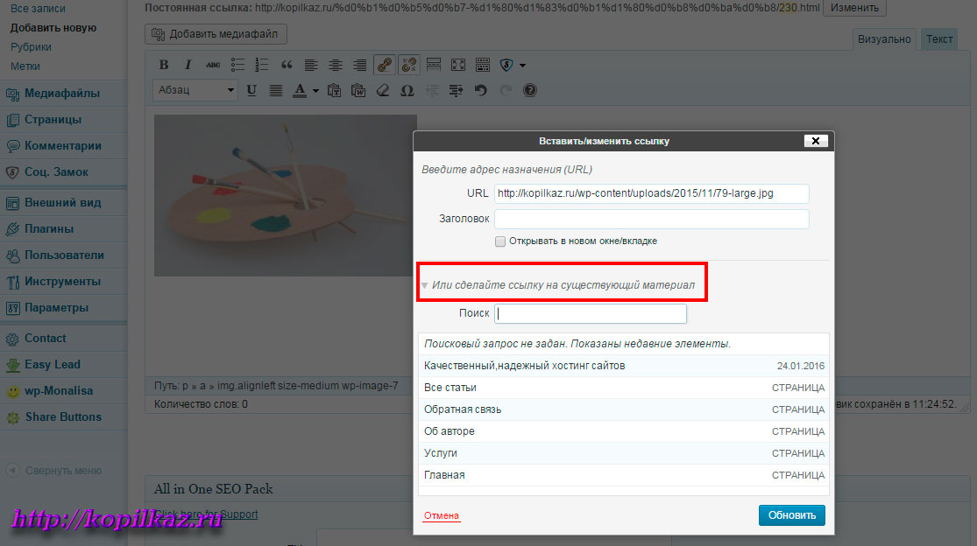Apply strikethrough with the ABC icon
The width and height of the screenshot is (977, 546).
tap(212, 65)
